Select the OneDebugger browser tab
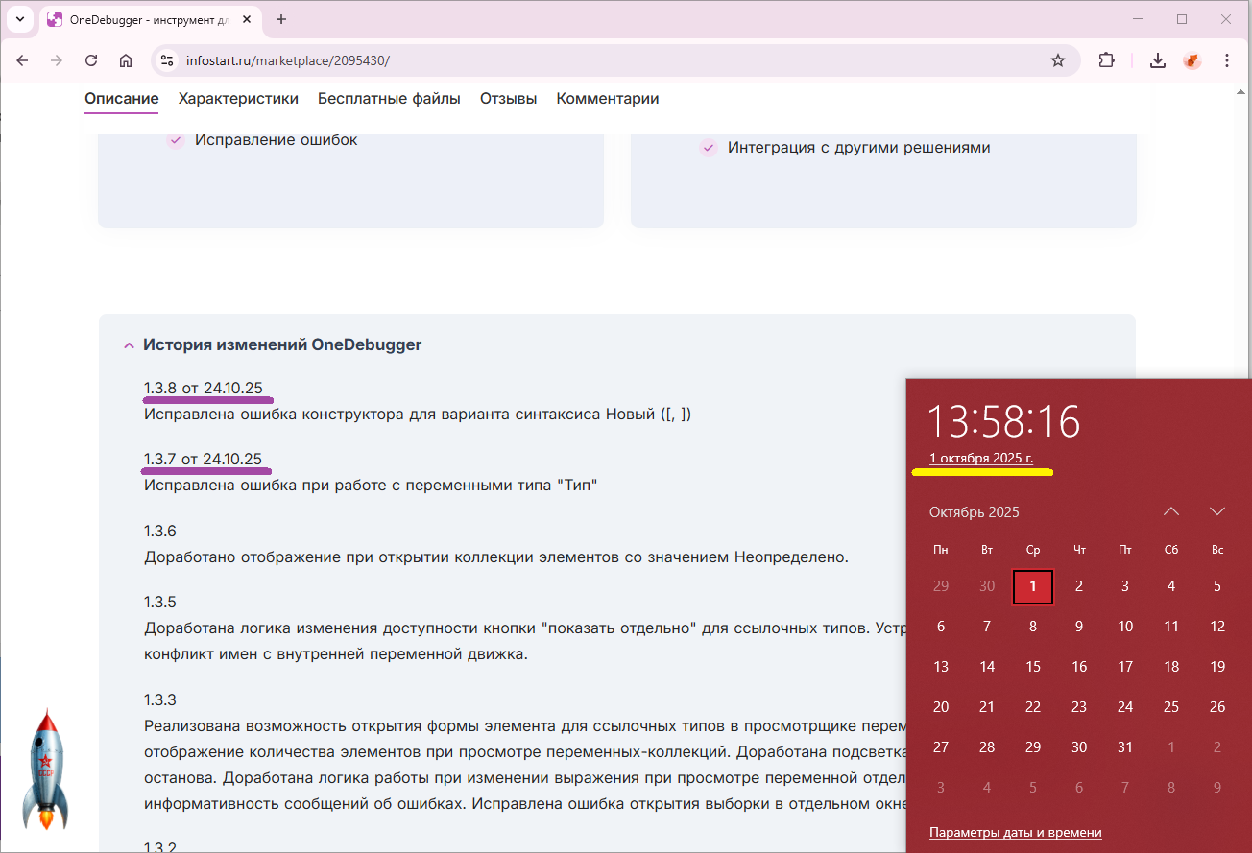The image size is (1252, 853). click(150, 19)
